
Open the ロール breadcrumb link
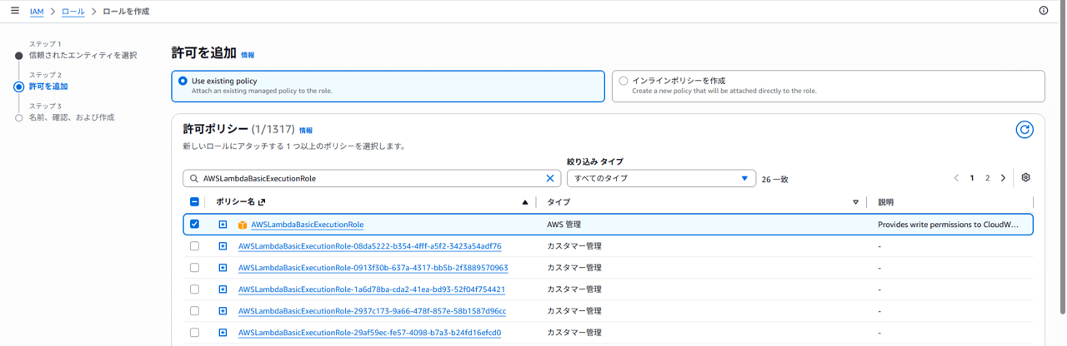pyautogui.click(x=73, y=12)
